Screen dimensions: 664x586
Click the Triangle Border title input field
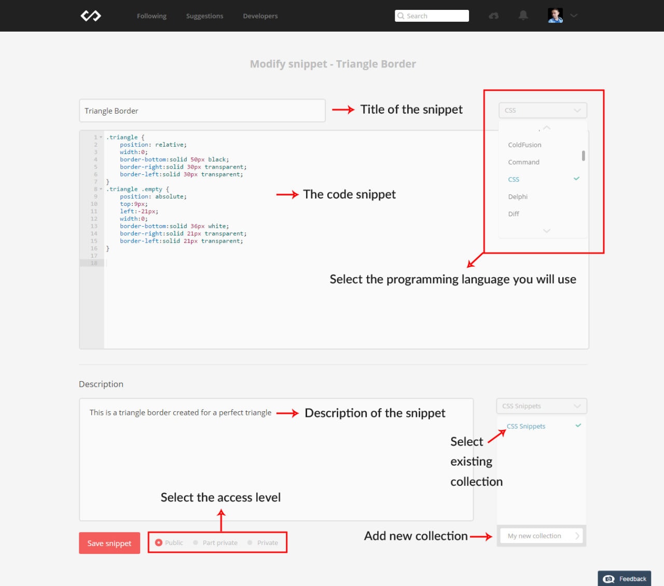click(202, 110)
